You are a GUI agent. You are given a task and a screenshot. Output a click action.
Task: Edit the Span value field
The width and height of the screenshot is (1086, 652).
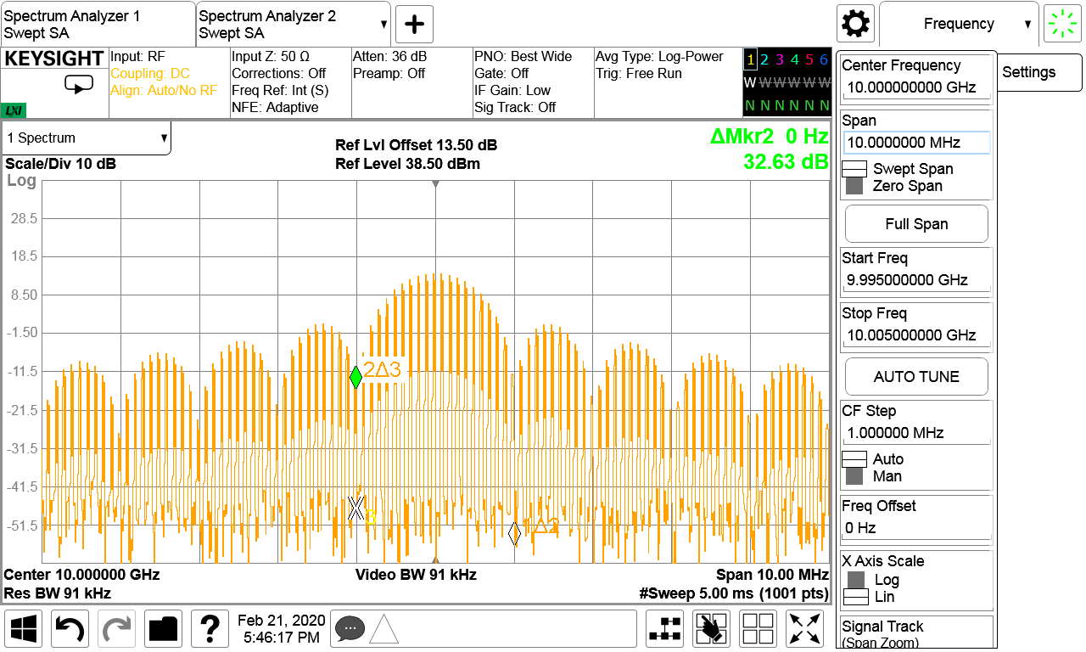(916, 142)
